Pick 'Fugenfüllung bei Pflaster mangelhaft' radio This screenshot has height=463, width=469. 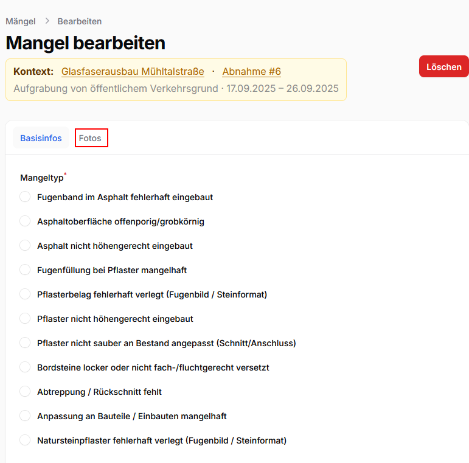[25, 270]
